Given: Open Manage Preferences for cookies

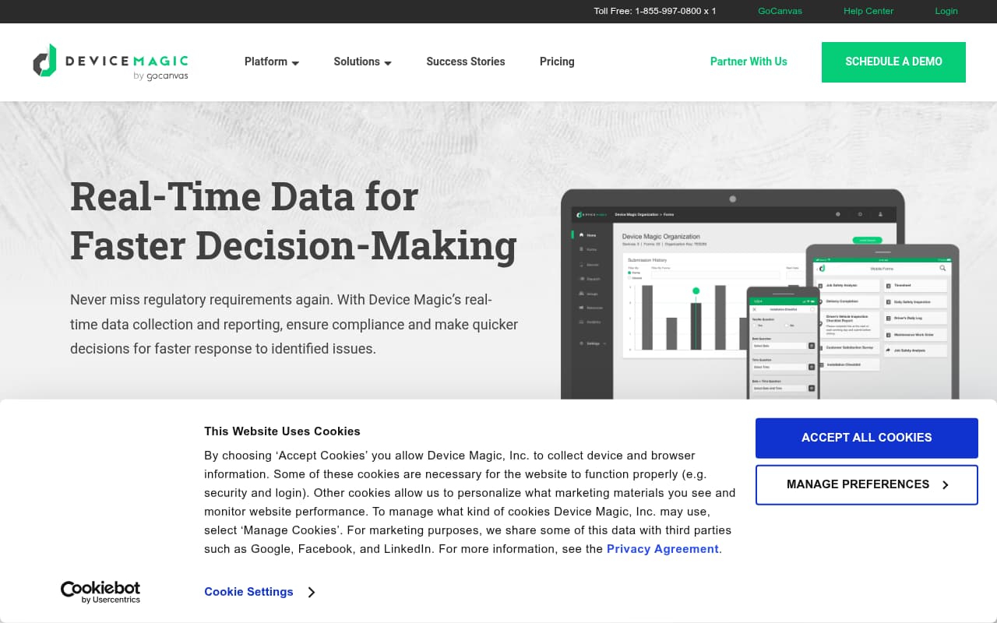Looking at the screenshot, I should click(x=867, y=484).
